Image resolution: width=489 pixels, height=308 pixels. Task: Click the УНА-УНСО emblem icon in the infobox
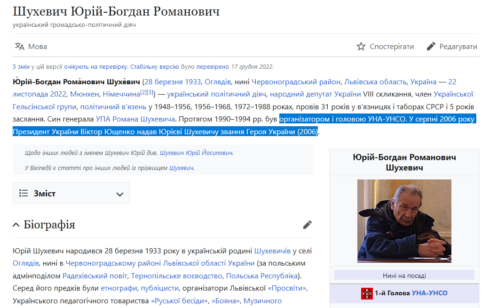[367, 293]
